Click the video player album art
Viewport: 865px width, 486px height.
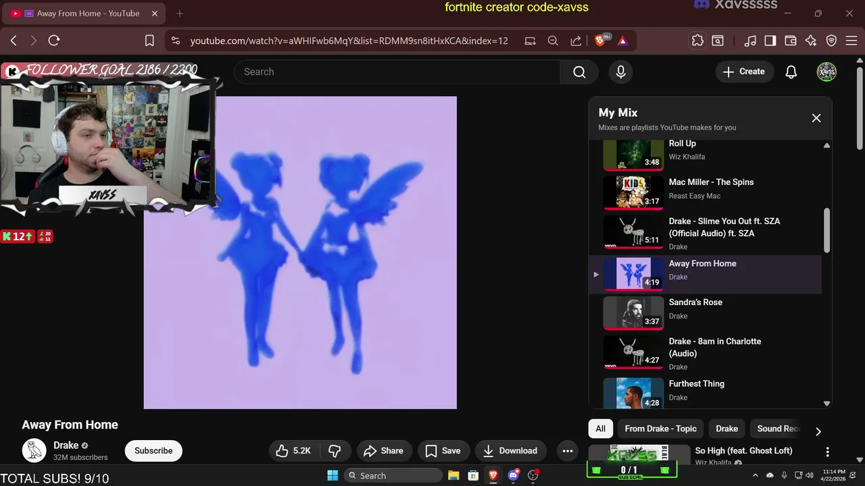300,252
